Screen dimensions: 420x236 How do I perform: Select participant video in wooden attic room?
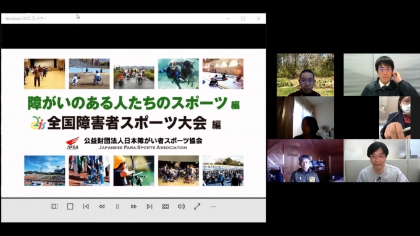[305, 161]
